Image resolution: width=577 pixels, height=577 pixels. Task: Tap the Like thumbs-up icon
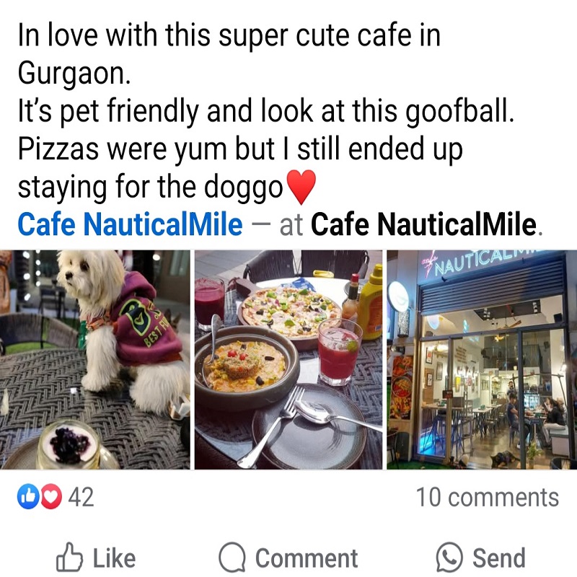pos(69,557)
